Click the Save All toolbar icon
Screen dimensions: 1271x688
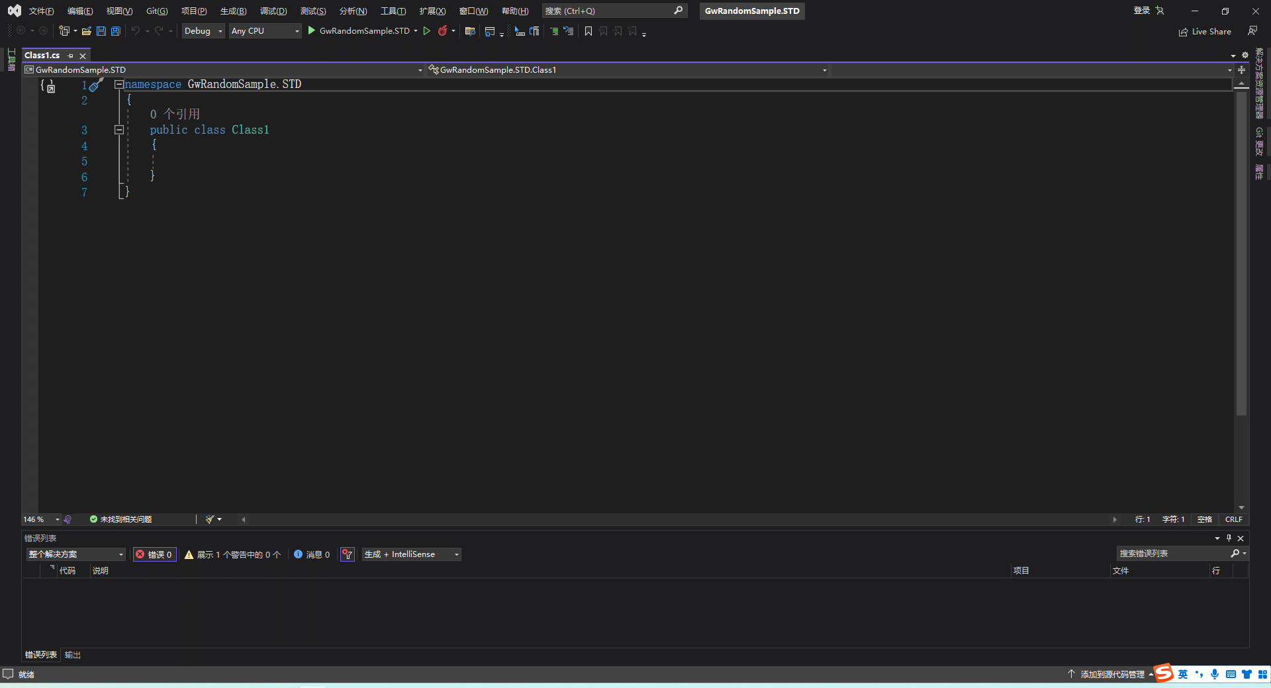pos(116,31)
